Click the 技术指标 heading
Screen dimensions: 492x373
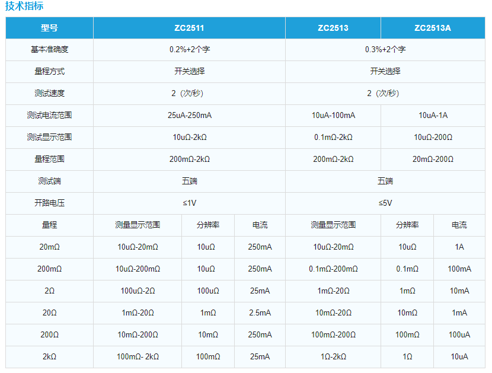coord(24,6)
